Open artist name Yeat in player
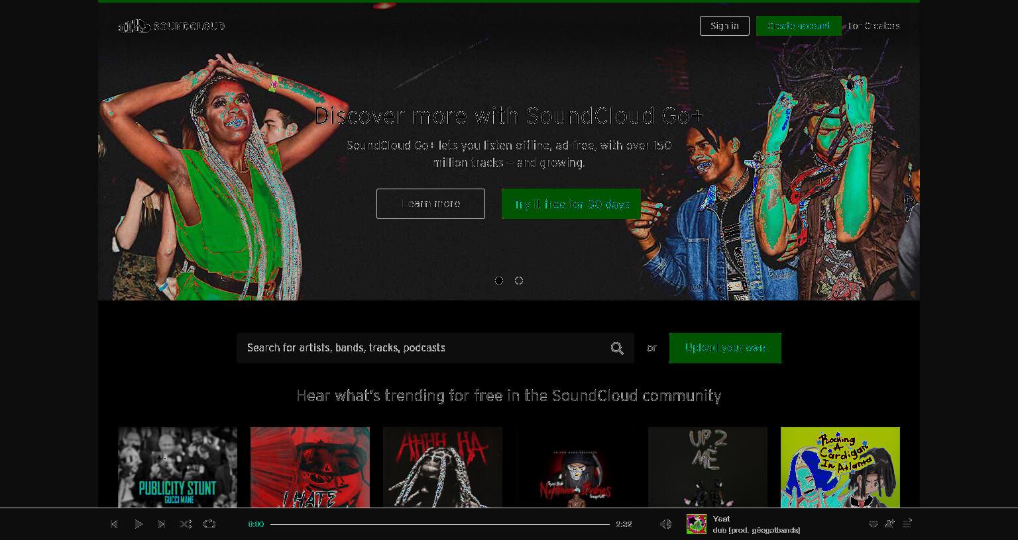Image resolution: width=1018 pixels, height=540 pixels. pos(721,519)
